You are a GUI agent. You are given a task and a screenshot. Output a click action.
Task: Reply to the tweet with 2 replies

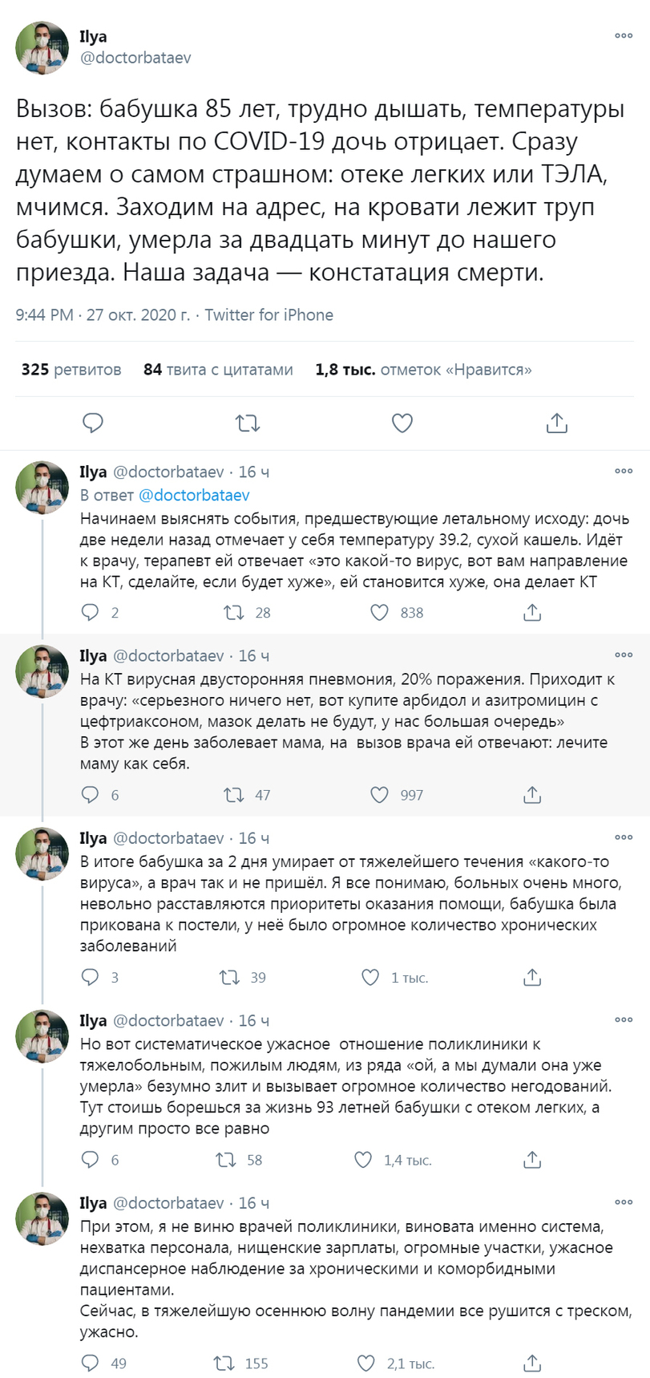coord(91,613)
